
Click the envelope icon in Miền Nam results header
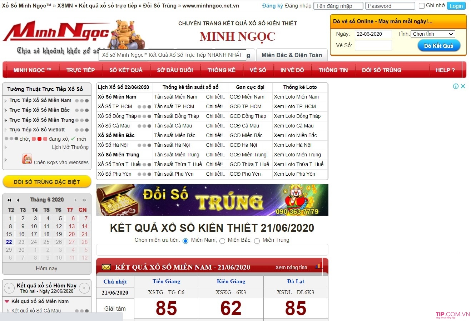tap(106, 267)
